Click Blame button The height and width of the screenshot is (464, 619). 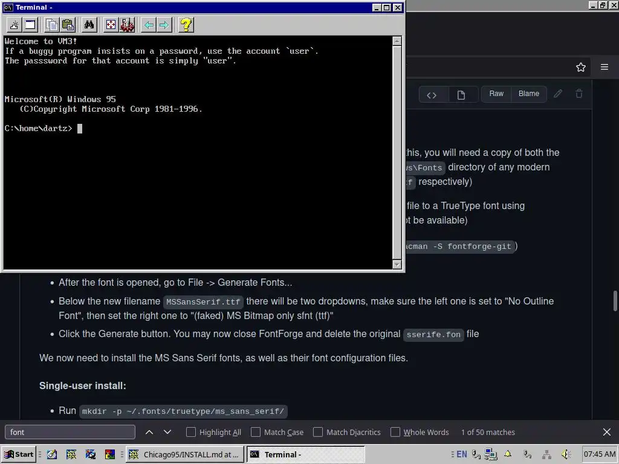pyautogui.click(x=529, y=94)
